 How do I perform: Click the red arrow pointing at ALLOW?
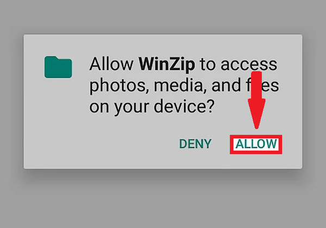[256, 100]
